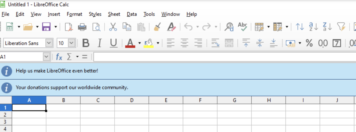
Task: Sort ascending A to Z
Action: [x=314, y=27]
